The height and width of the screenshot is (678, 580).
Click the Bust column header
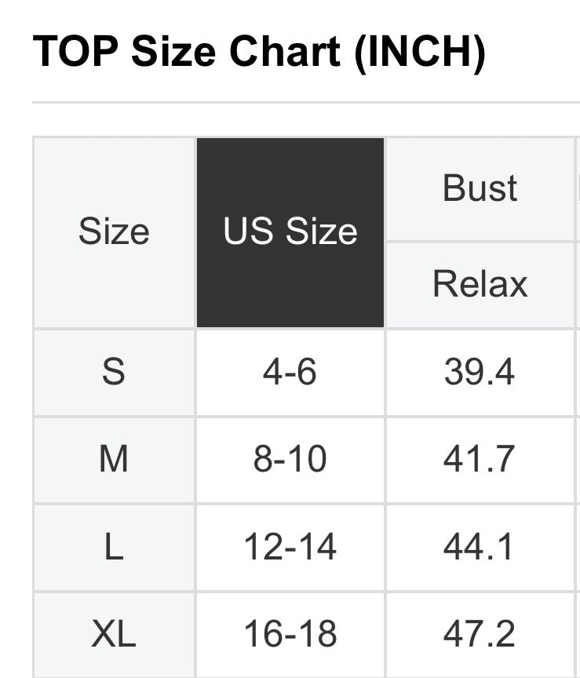coord(480,189)
